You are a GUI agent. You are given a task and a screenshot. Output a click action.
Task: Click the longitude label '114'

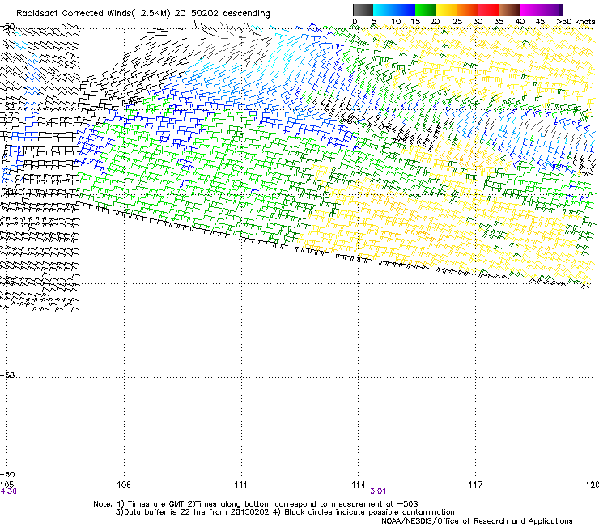(359, 485)
